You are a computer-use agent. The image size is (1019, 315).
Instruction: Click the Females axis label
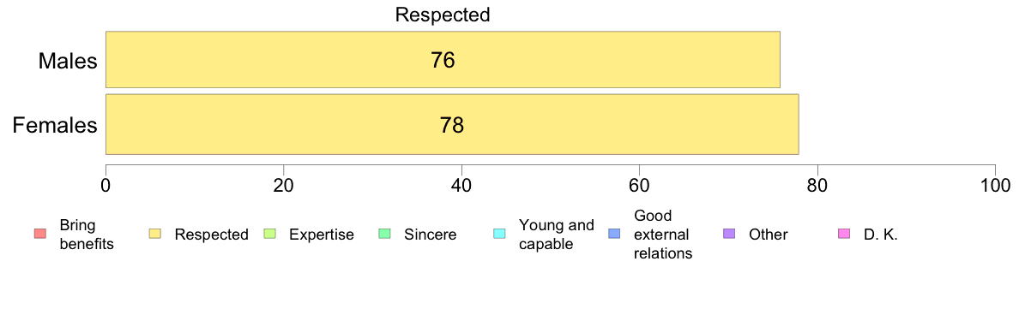pos(55,124)
